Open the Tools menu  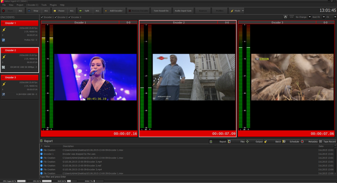pos(44,5)
